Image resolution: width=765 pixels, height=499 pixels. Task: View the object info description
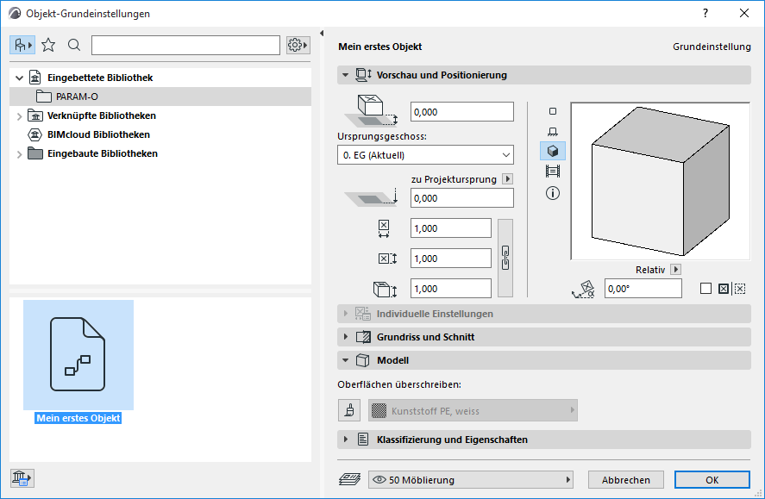[x=553, y=192]
